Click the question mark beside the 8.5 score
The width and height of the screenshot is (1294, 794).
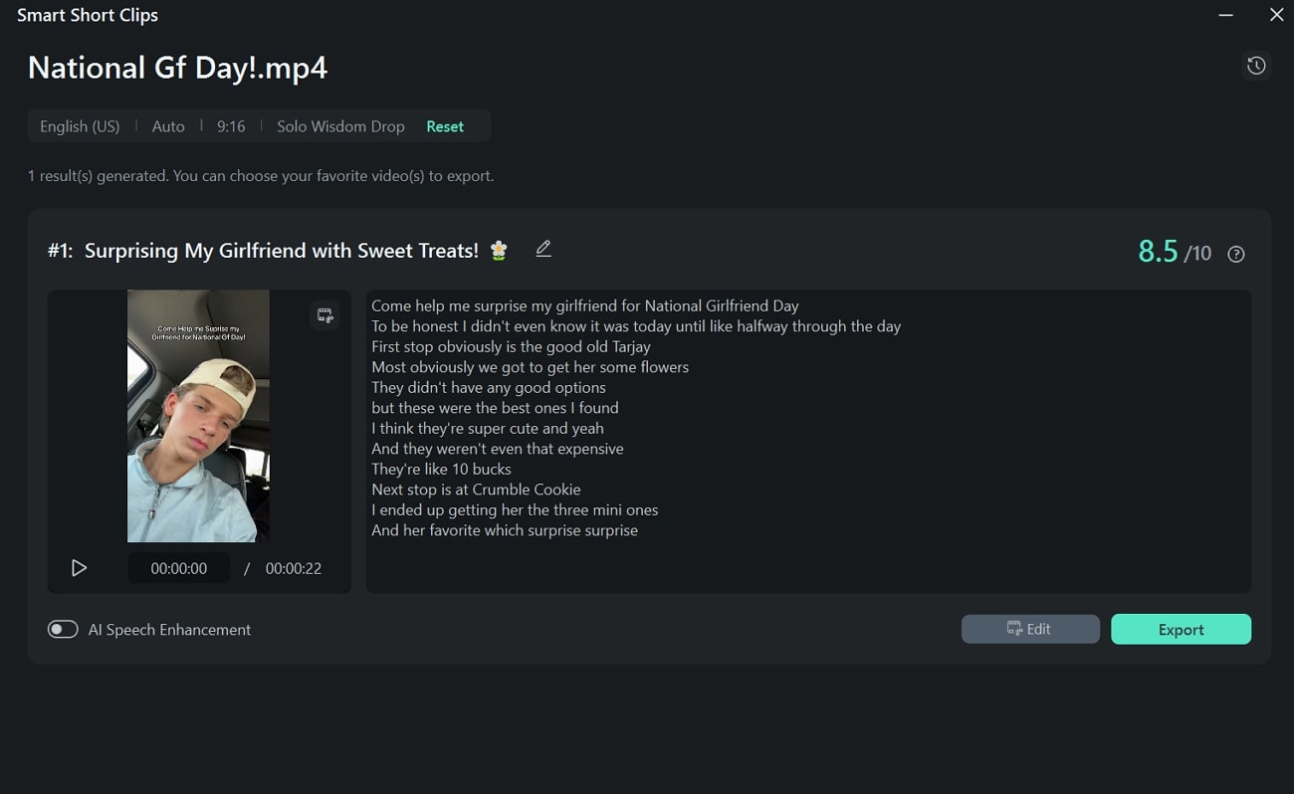[x=1236, y=254]
